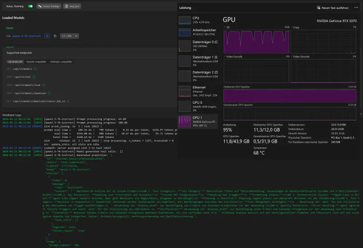
Task: Click the wrench icon beside qwen2.5-7b-instruct
Action: 47,36
